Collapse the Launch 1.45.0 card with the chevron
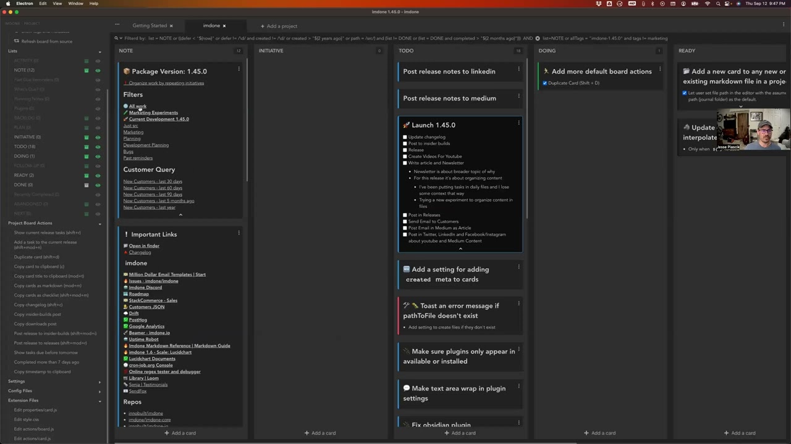 (x=460, y=249)
